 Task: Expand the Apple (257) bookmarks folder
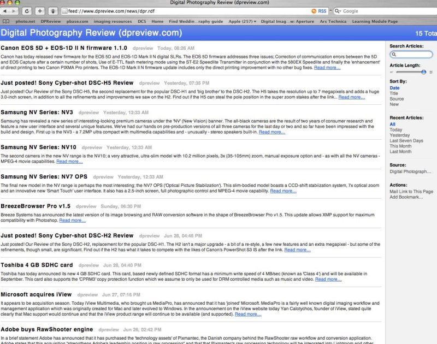[242, 21]
